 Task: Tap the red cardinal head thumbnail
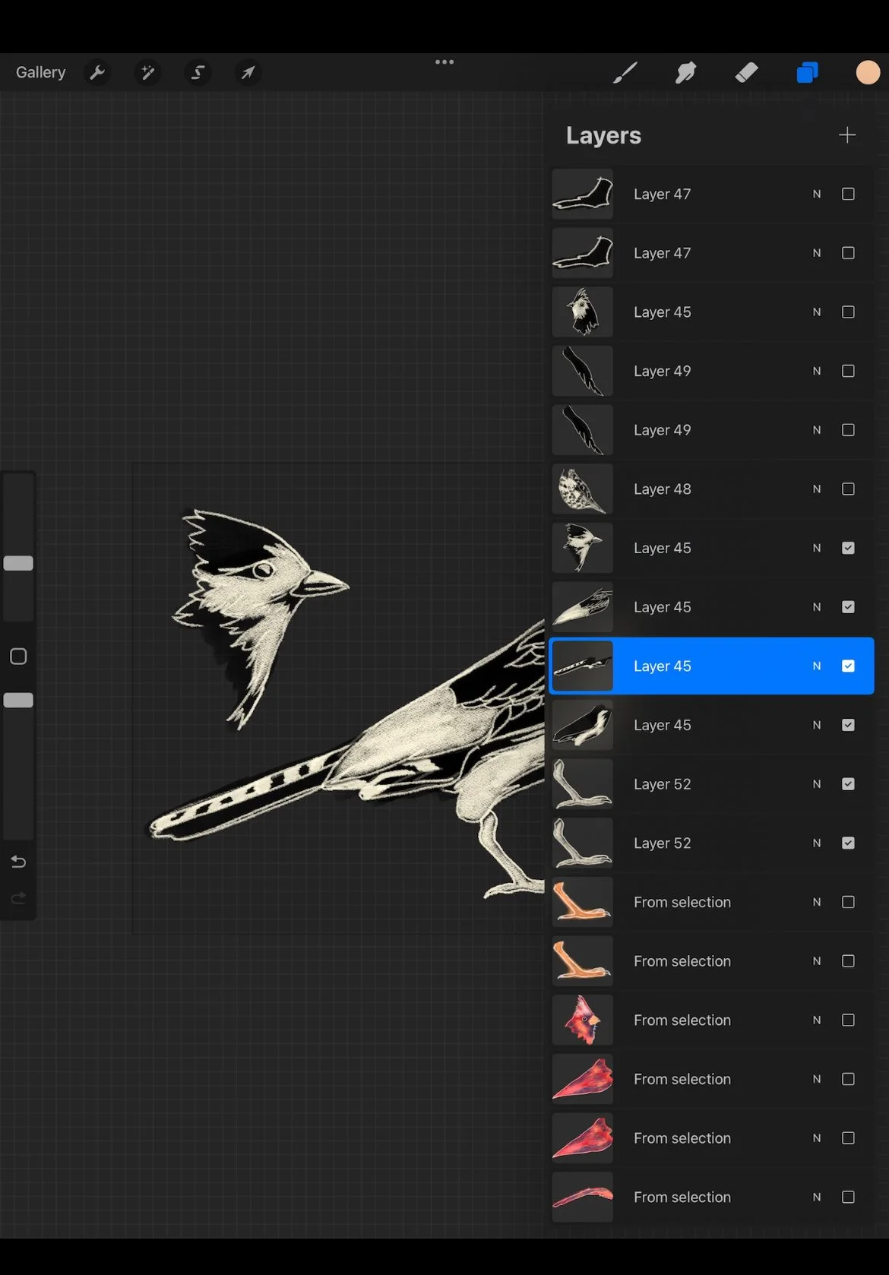[583, 1020]
